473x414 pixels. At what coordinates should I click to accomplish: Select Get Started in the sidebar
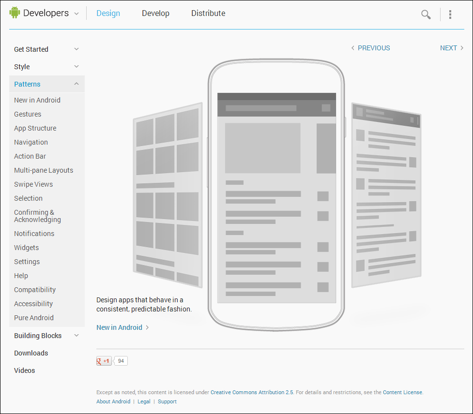coord(31,49)
